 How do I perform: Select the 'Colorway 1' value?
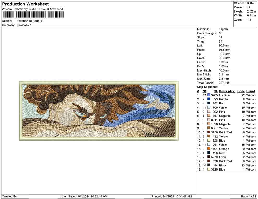coord(24,25)
